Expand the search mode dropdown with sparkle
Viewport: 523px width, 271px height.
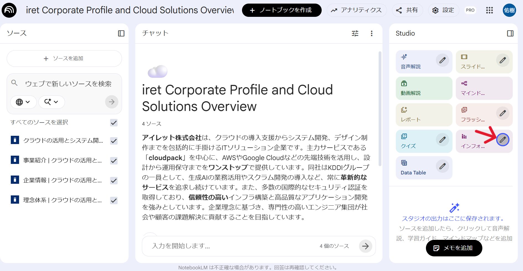51,102
